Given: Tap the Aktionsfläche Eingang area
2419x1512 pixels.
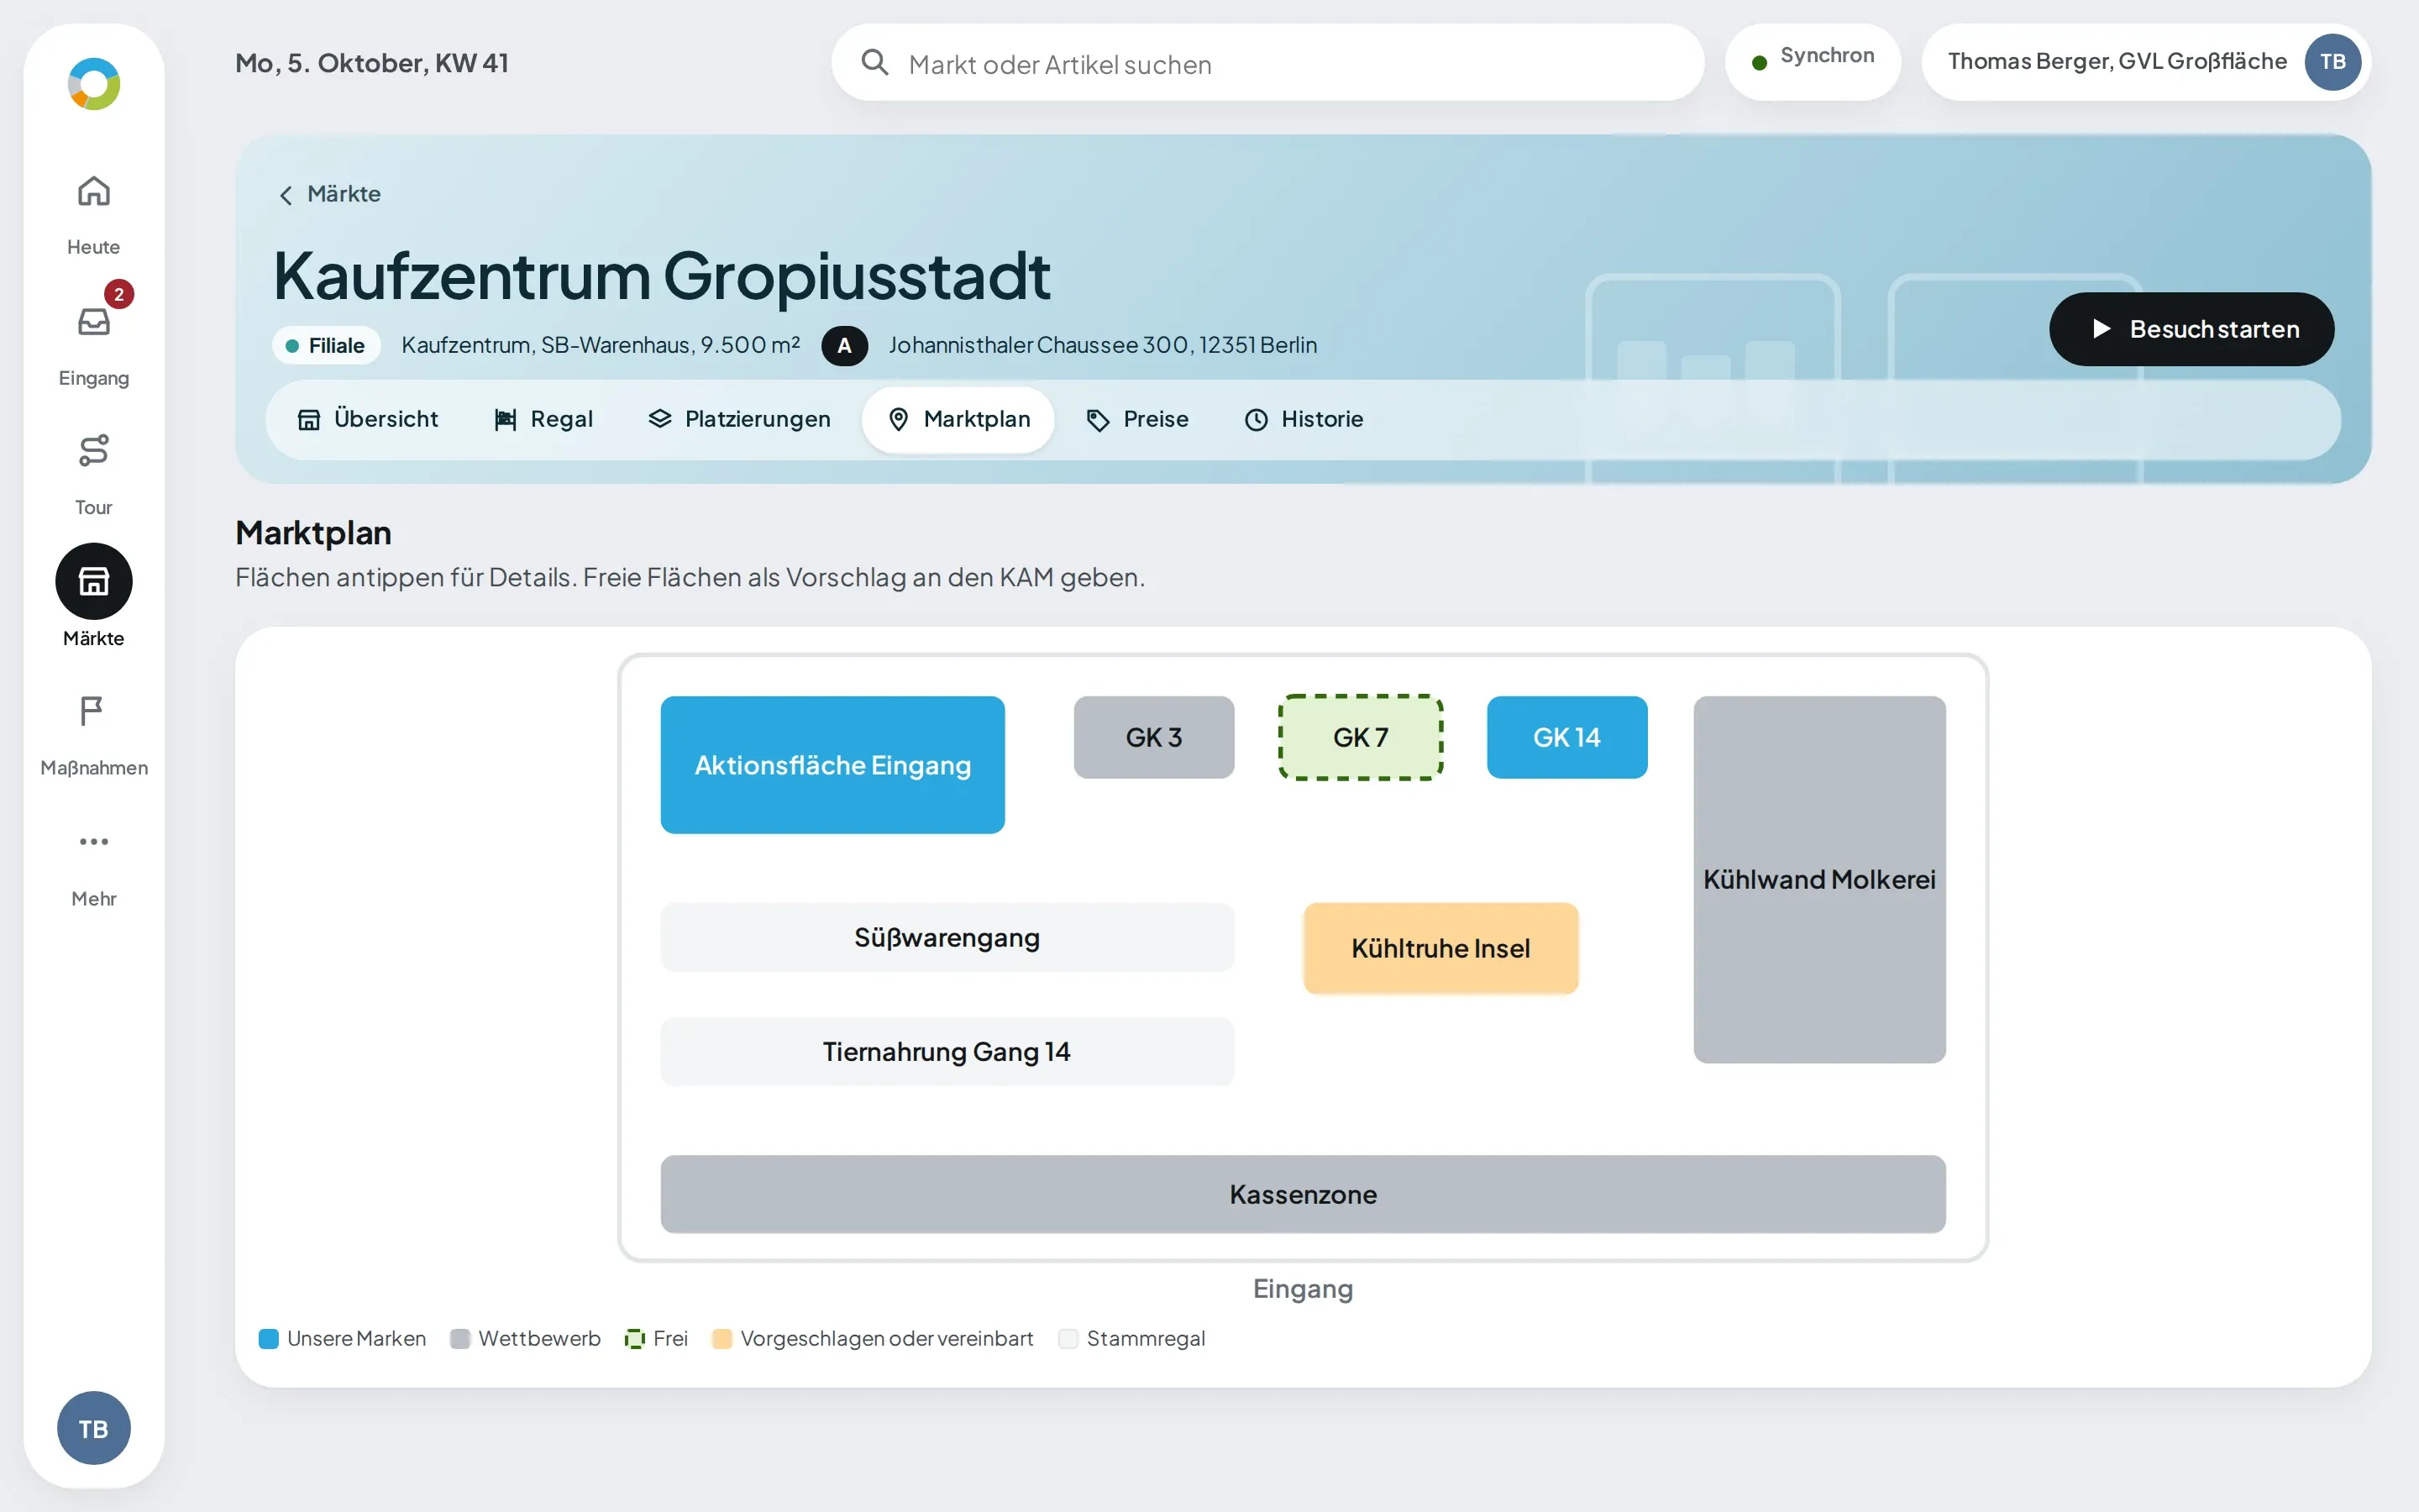Looking at the screenshot, I should (832, 765).
